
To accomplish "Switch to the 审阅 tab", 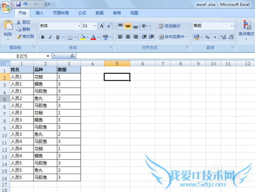I will click(x=117, y=13).
